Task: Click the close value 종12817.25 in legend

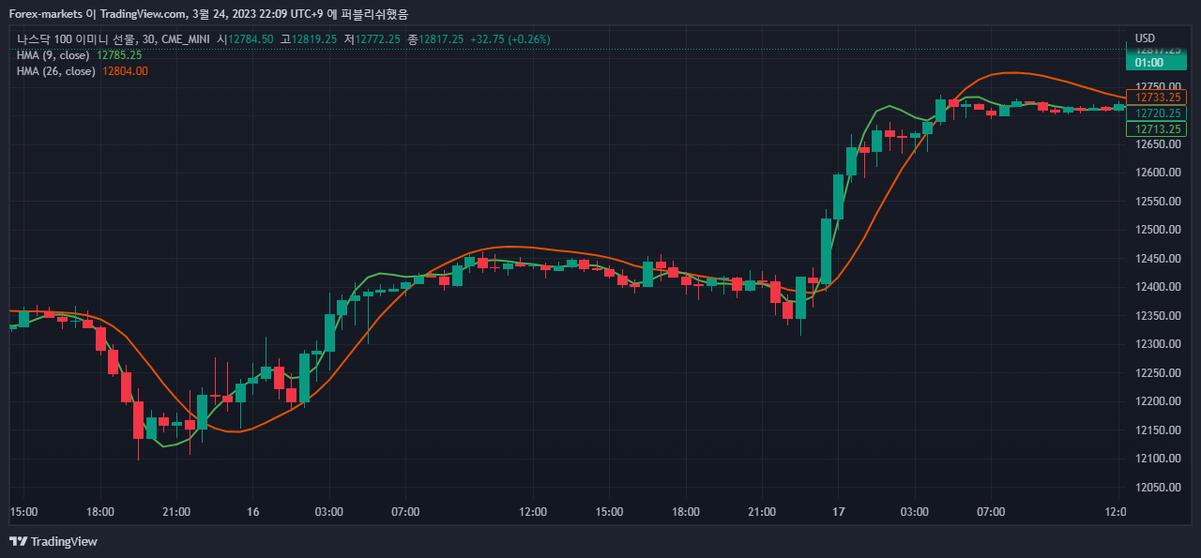Action: click(435, 39)
